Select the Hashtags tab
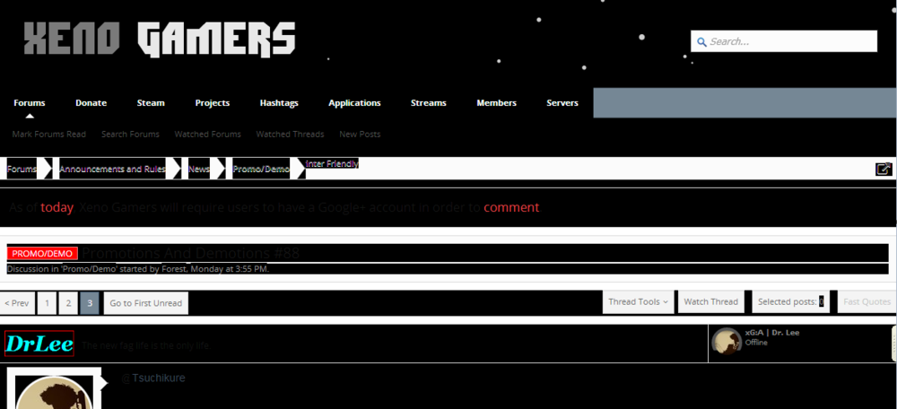 [279, 103]
